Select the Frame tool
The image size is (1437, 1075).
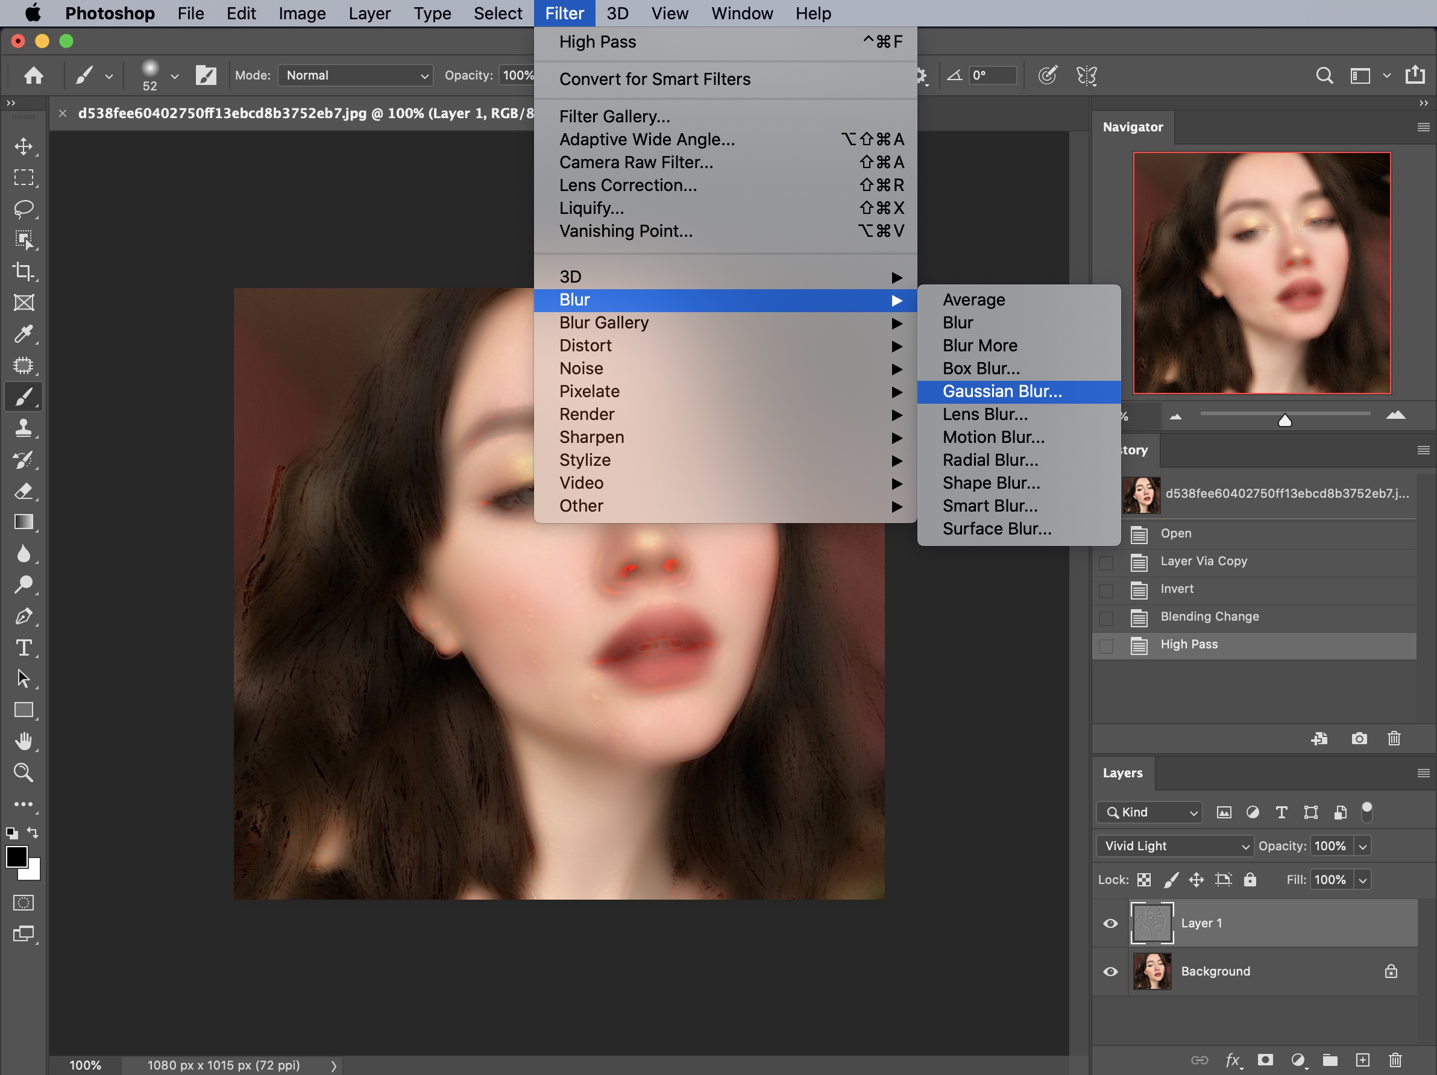pyautogui.click(x=24, y=302)
